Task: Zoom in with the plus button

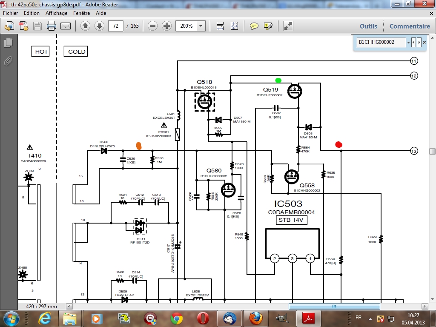Action: 166,26
